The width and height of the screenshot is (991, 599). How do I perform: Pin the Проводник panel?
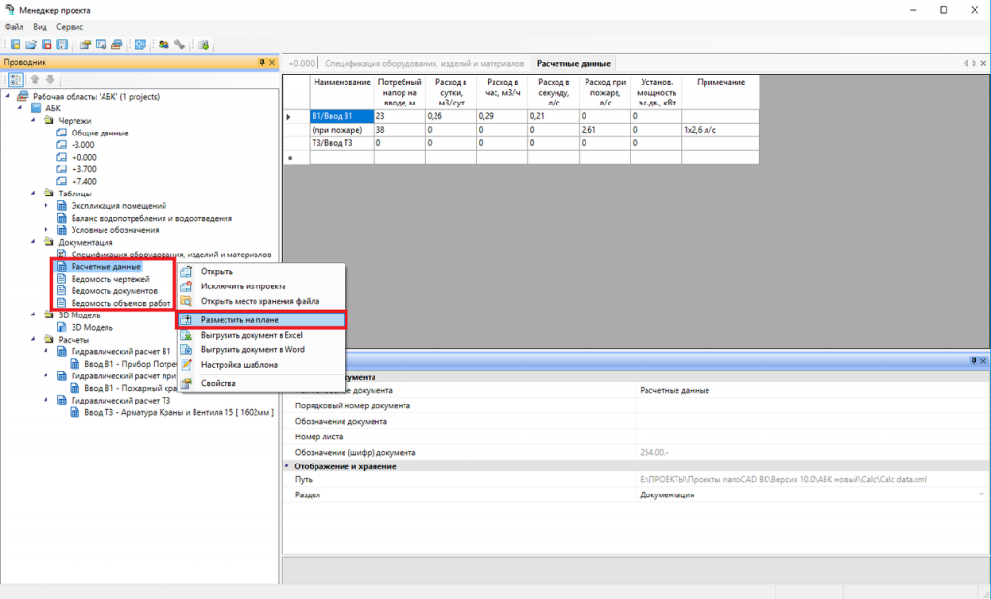(262, 63)
